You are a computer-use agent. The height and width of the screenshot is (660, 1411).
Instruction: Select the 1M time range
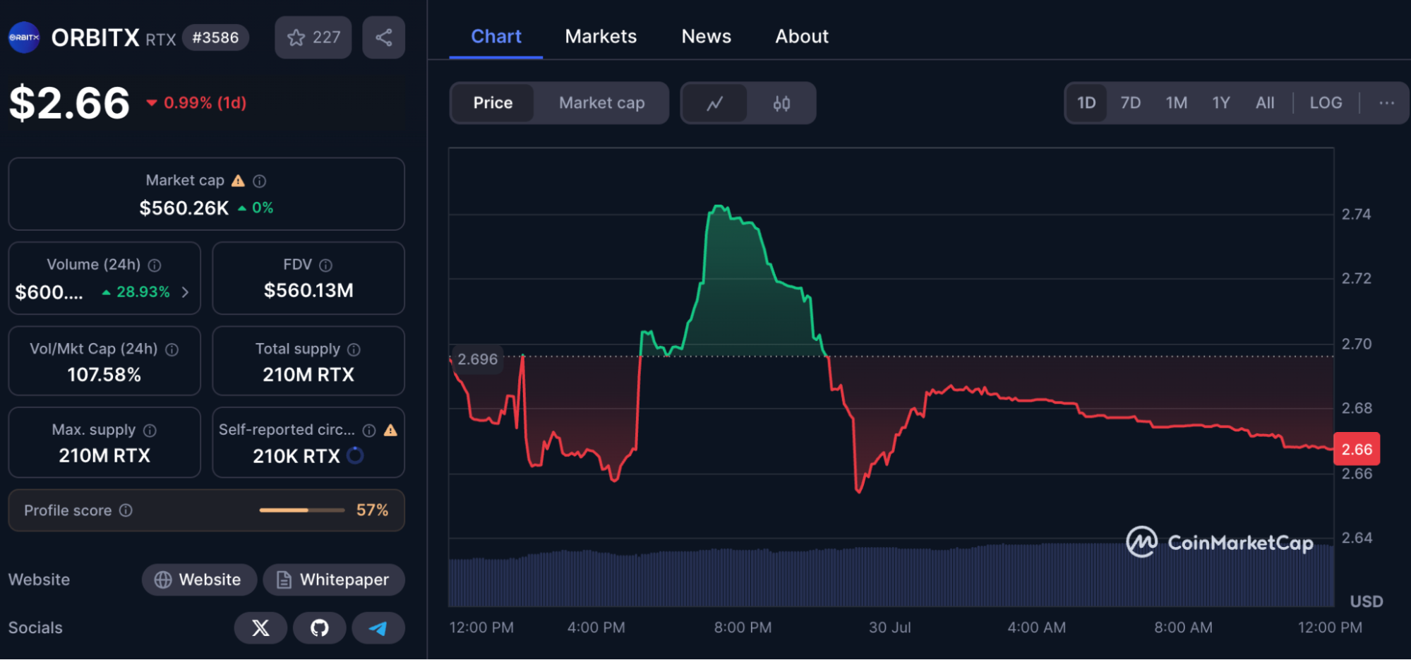tap(1176, 103)
